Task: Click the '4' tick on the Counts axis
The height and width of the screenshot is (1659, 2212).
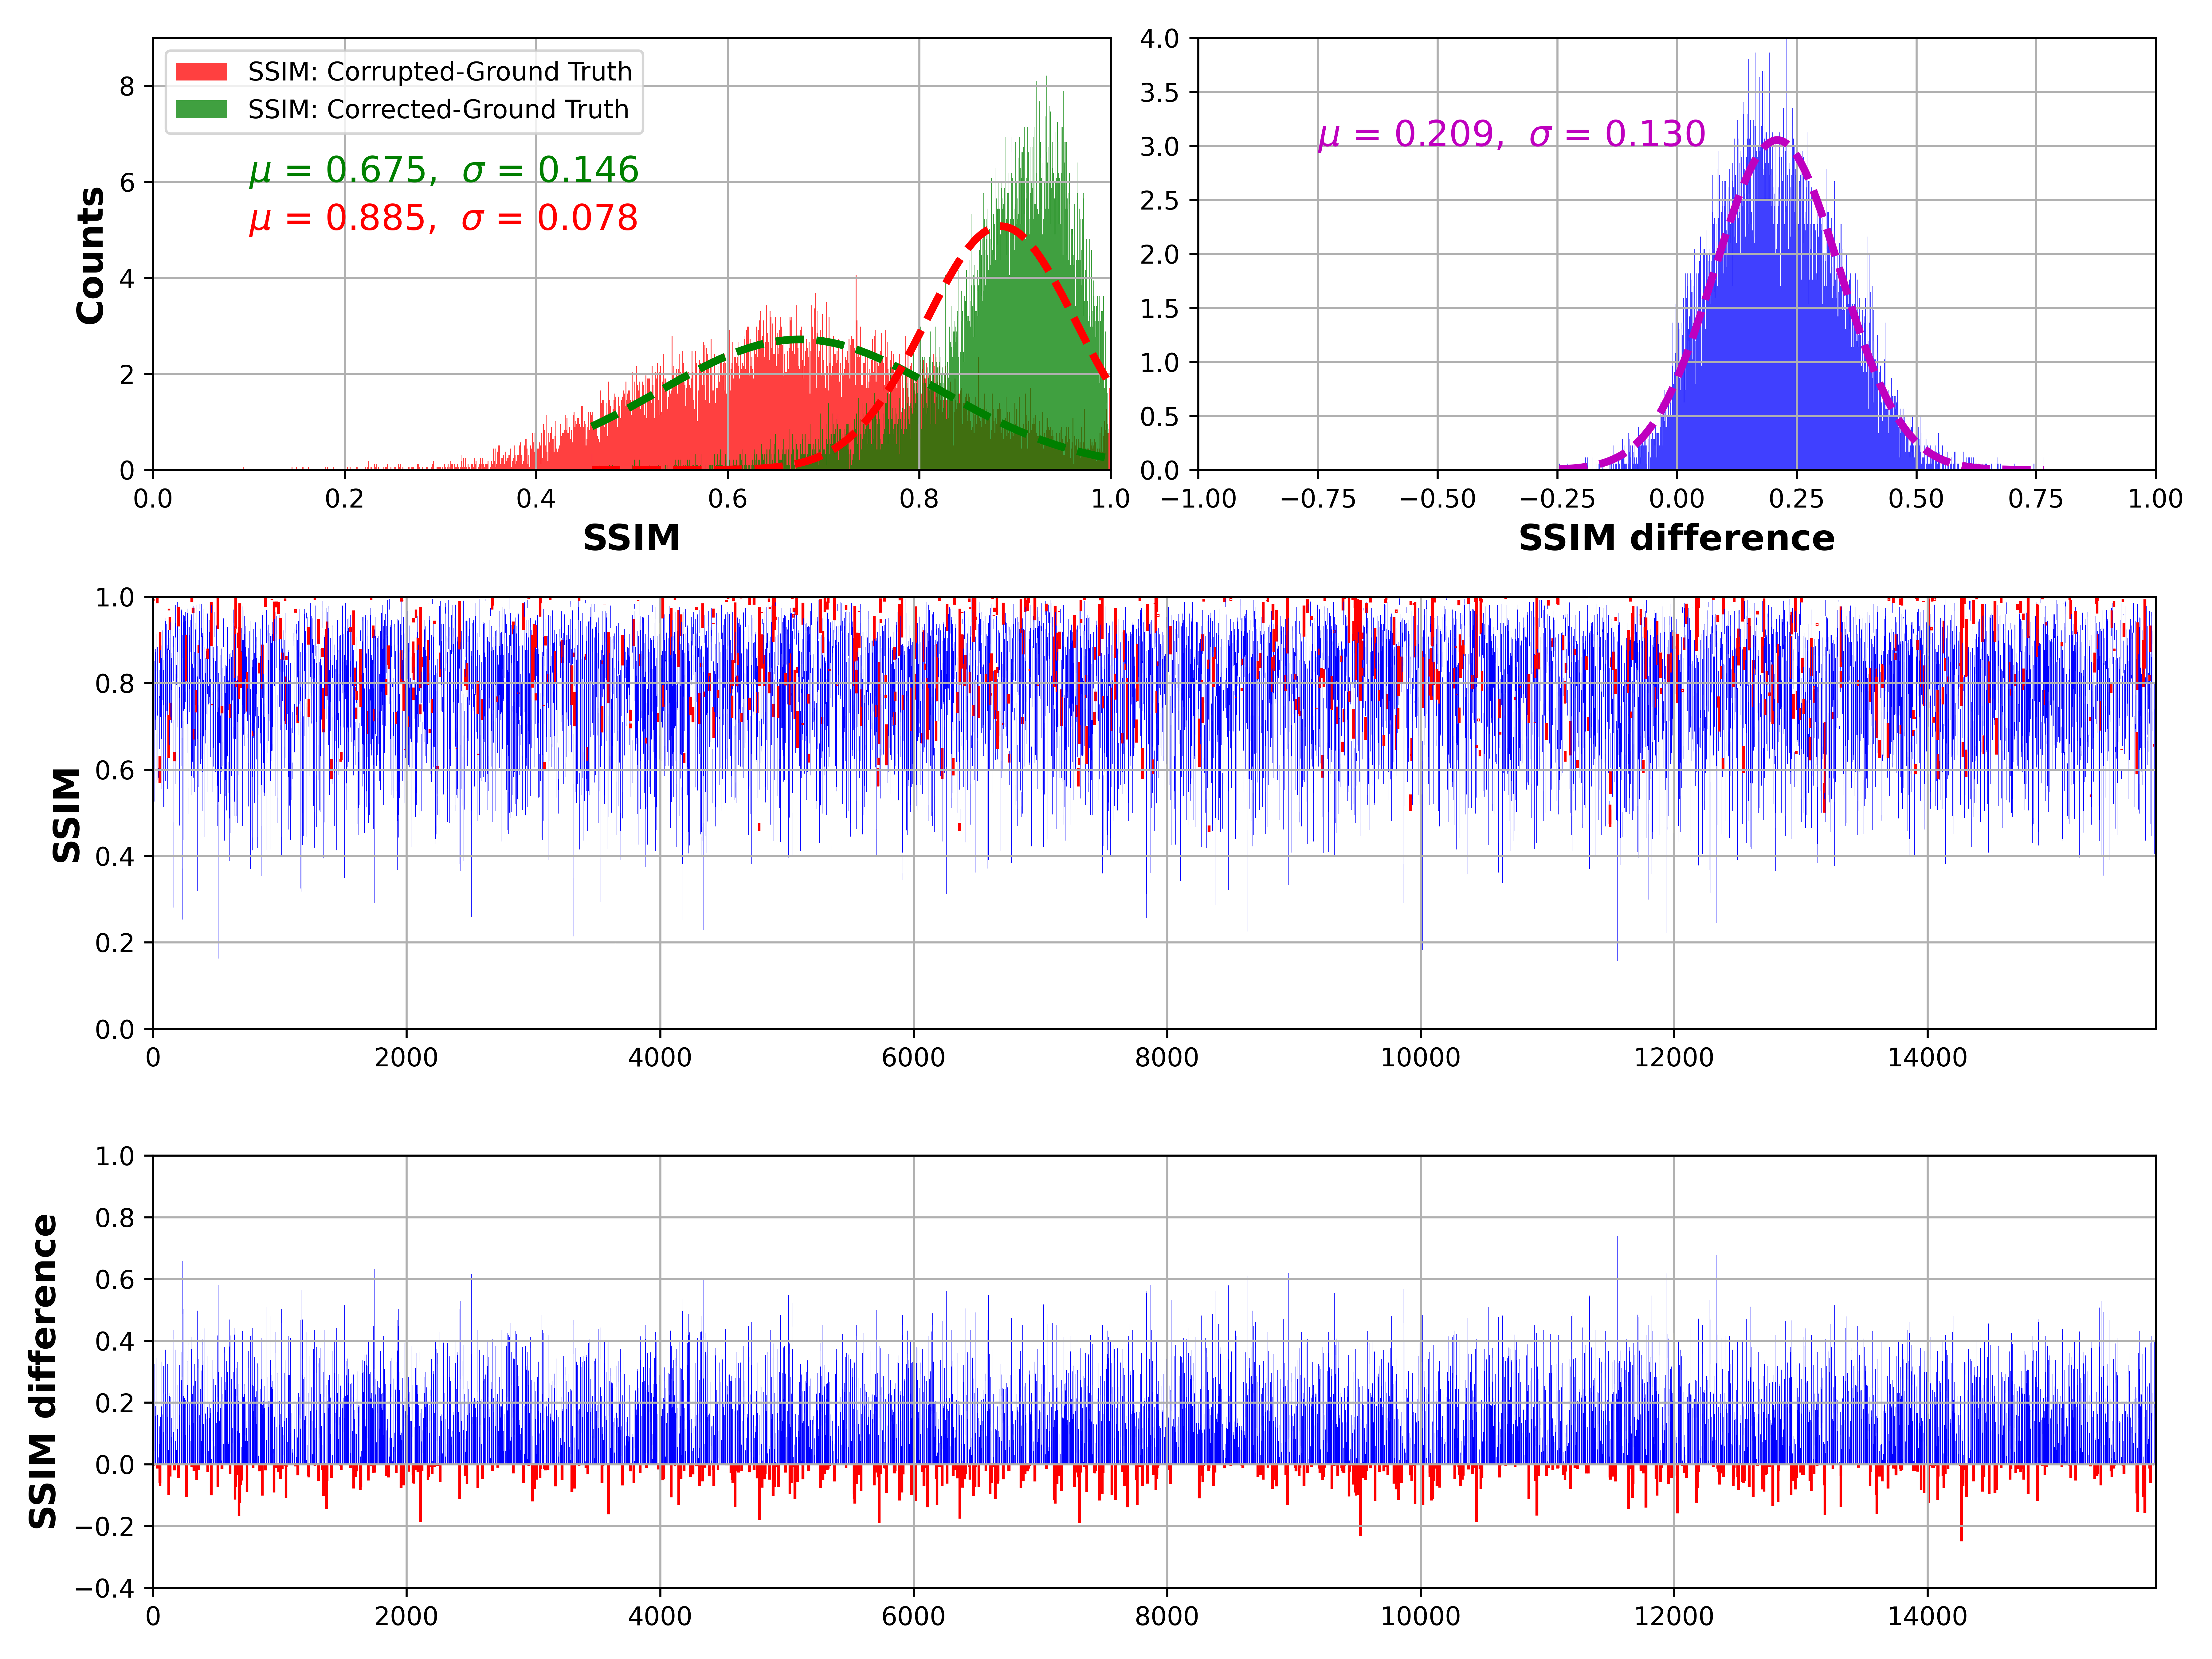Action: coord(127,279)
